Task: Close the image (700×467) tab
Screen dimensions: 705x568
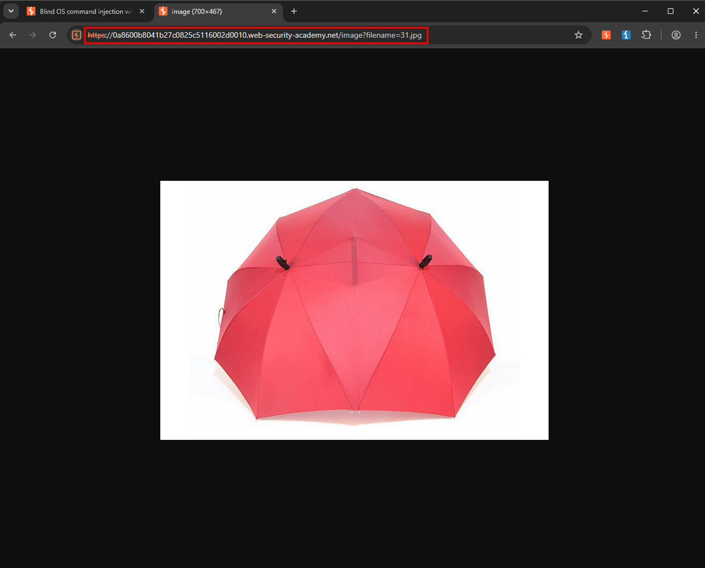Action: 274,11
